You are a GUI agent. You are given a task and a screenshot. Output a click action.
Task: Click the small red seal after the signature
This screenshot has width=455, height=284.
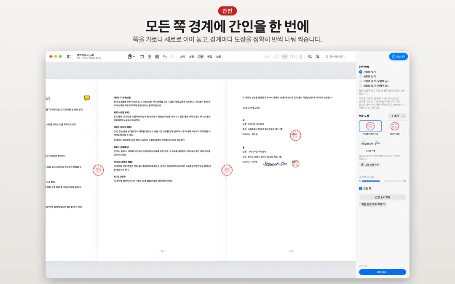pyautogui.click(x=295, y=164)
